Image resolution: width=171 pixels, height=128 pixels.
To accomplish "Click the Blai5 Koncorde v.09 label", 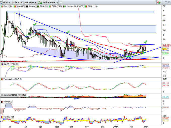I will point(13,95).
